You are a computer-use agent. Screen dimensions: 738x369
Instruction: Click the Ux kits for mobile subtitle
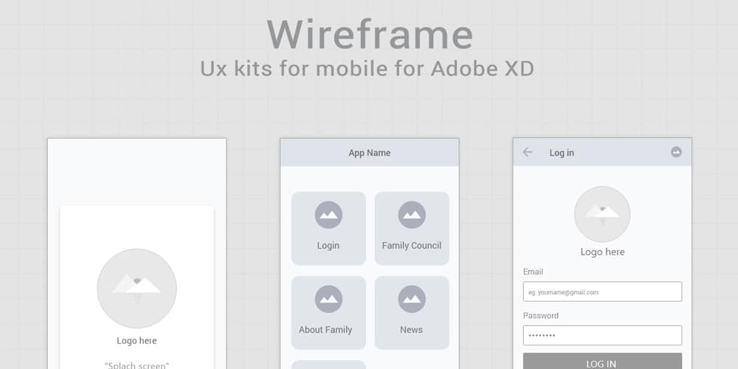367,68
